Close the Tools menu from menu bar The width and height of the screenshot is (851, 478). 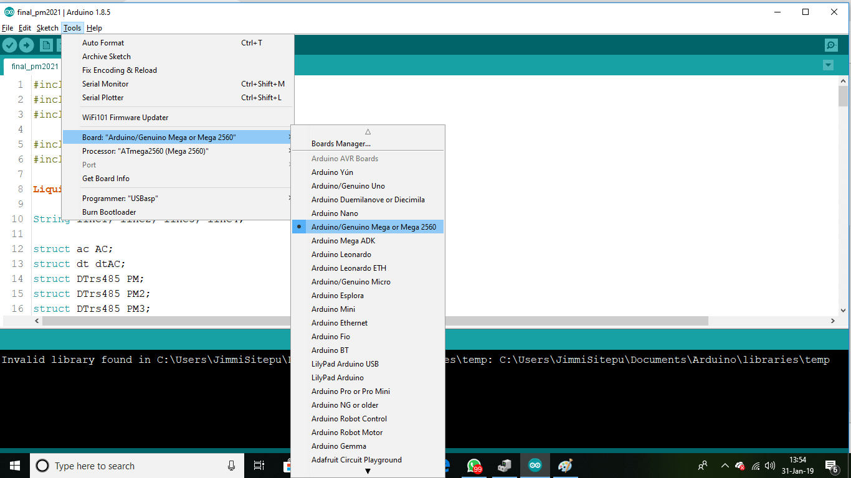72,28
